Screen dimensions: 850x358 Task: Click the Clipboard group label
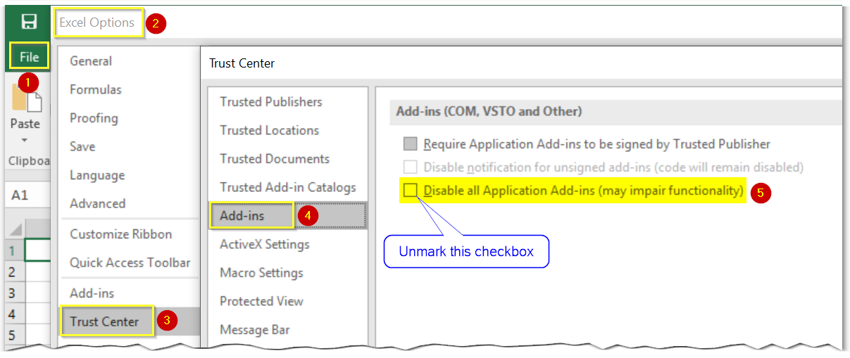pos(29,161)
